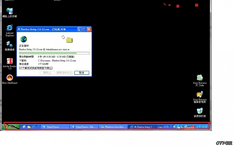This screenshot has width=234, height=146.
Task: Click the disconnected network tray icon with red X
Action: [x=182, y=127]
